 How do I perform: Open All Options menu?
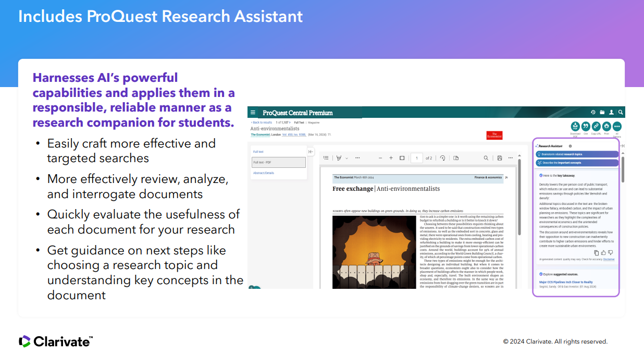pos(617,126)
